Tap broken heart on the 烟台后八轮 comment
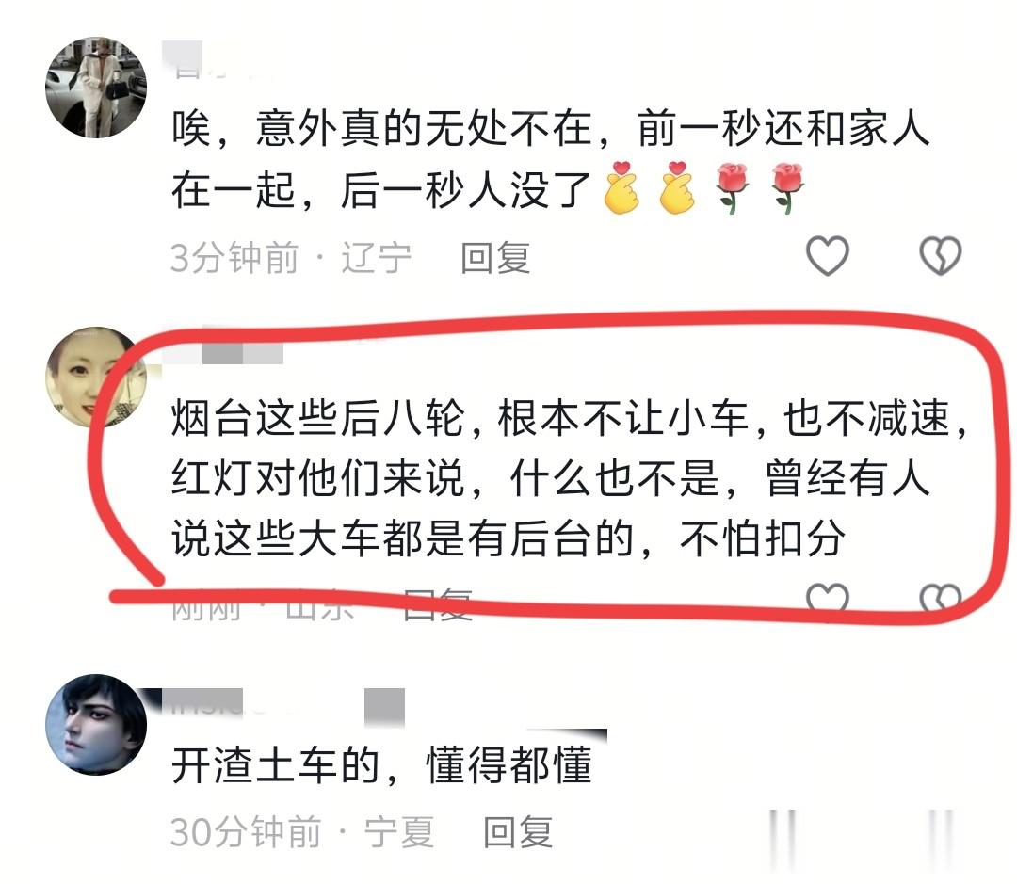Image resolution: width=1017 pixels, height=884 pixels. 941,598
